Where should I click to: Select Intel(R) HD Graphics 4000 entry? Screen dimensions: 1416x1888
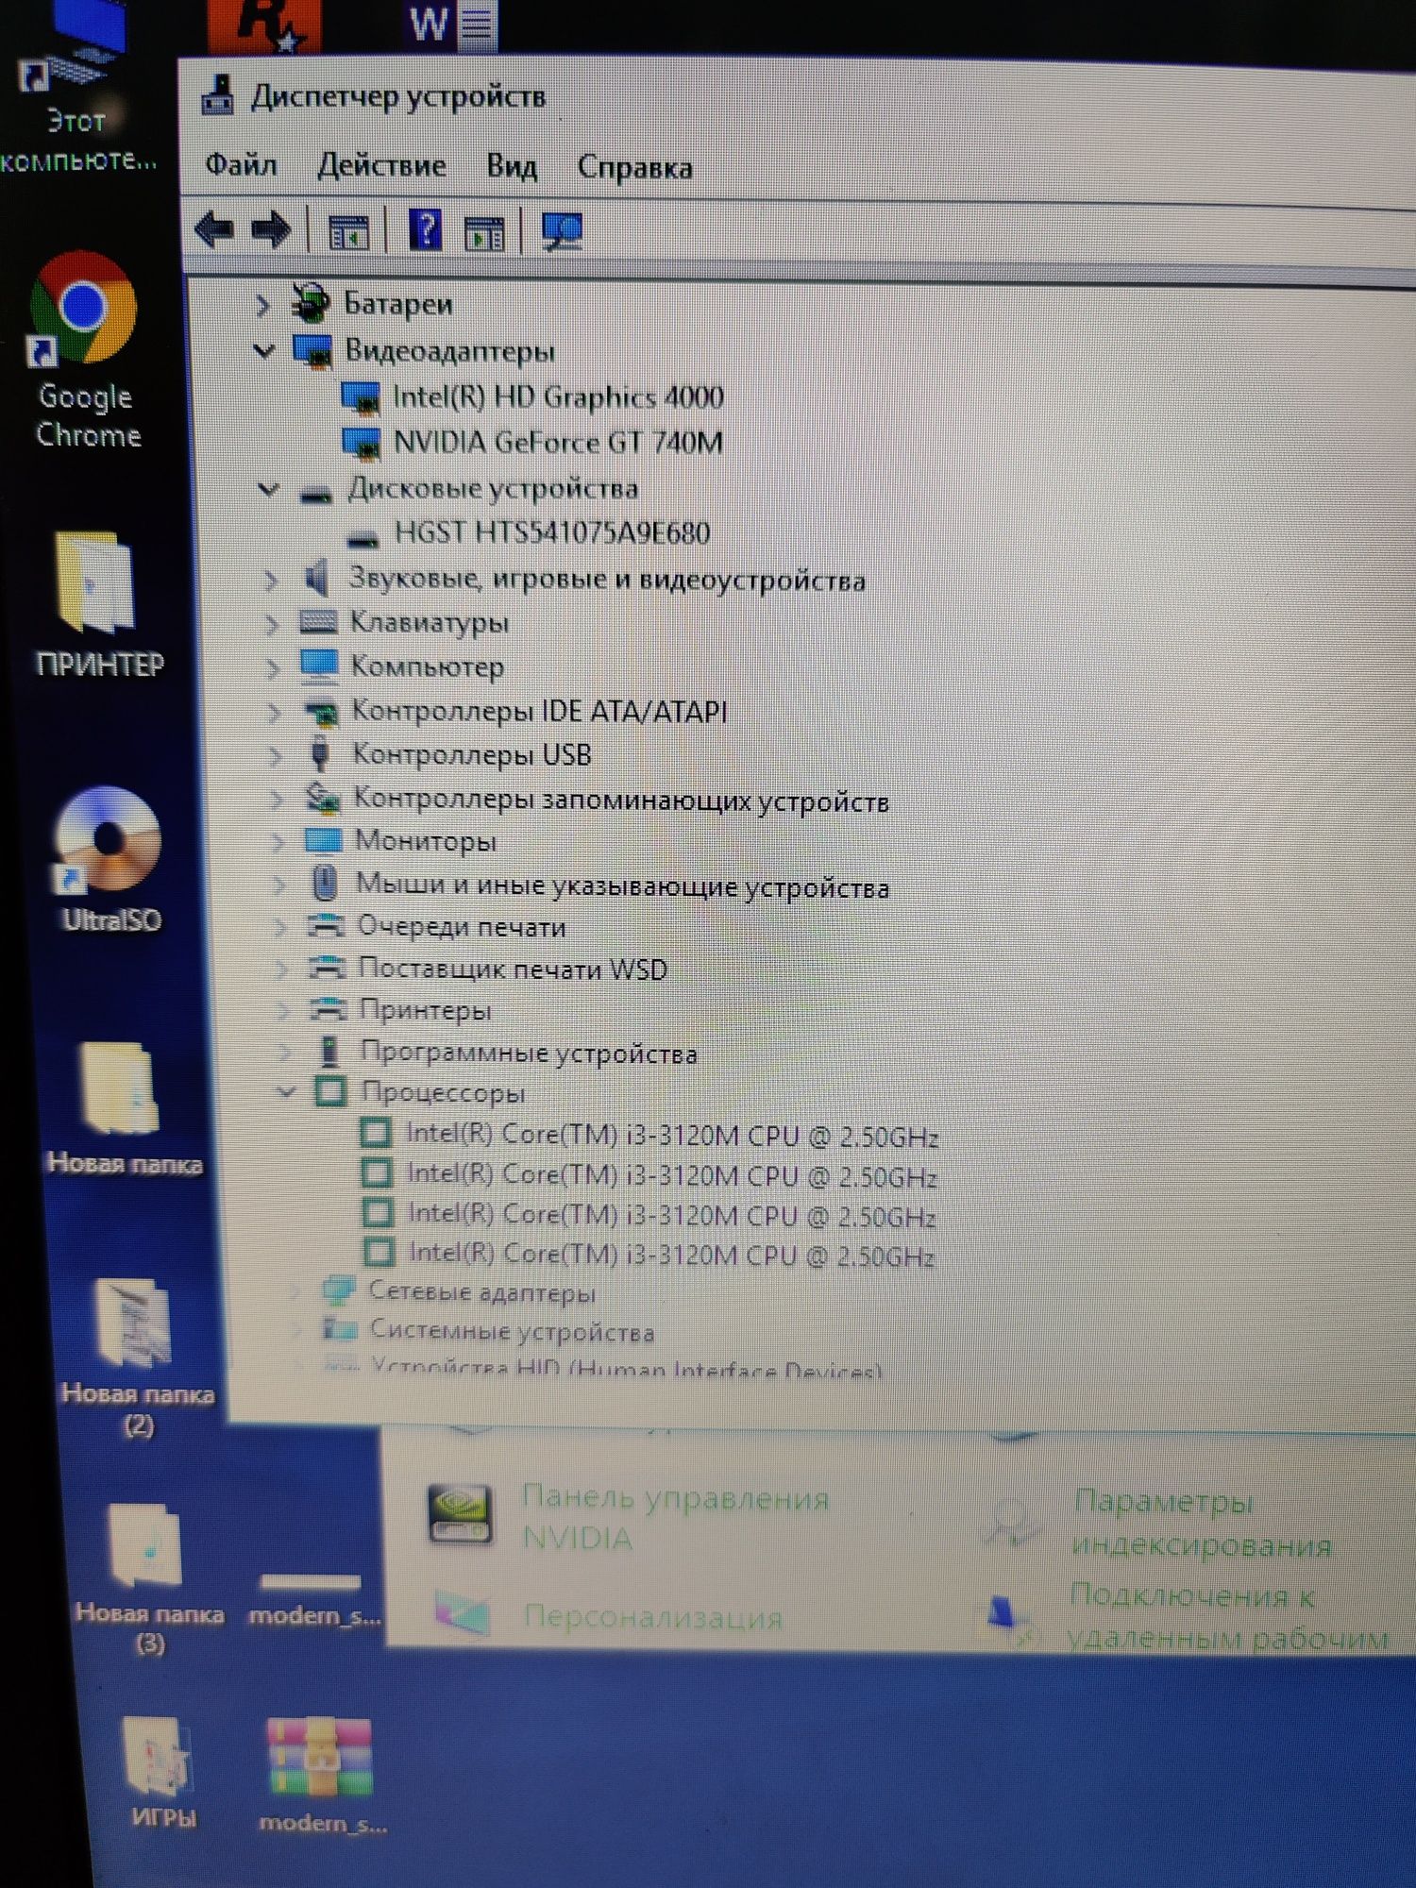[x=558, y=396]
